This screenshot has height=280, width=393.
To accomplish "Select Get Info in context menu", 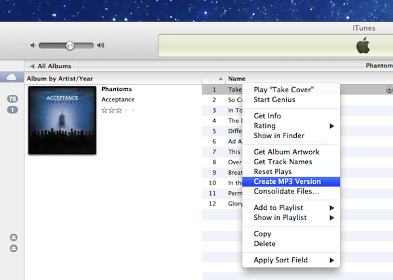I will 291,116.
